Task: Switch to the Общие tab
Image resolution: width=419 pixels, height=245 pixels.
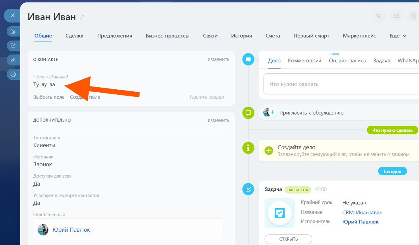Action: click(43, 36)
